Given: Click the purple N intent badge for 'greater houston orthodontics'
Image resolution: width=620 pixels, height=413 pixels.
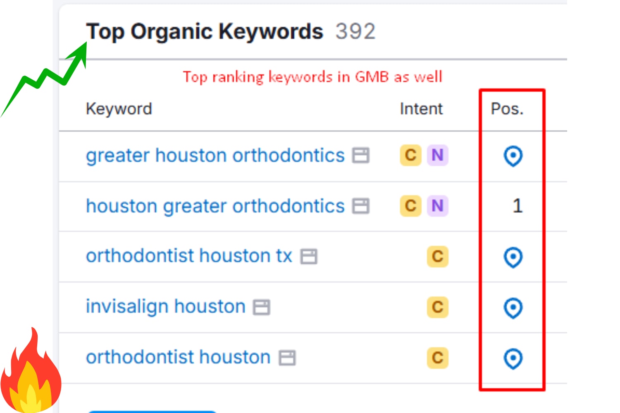Looking at the screenshot, I should tap(437, 155).
